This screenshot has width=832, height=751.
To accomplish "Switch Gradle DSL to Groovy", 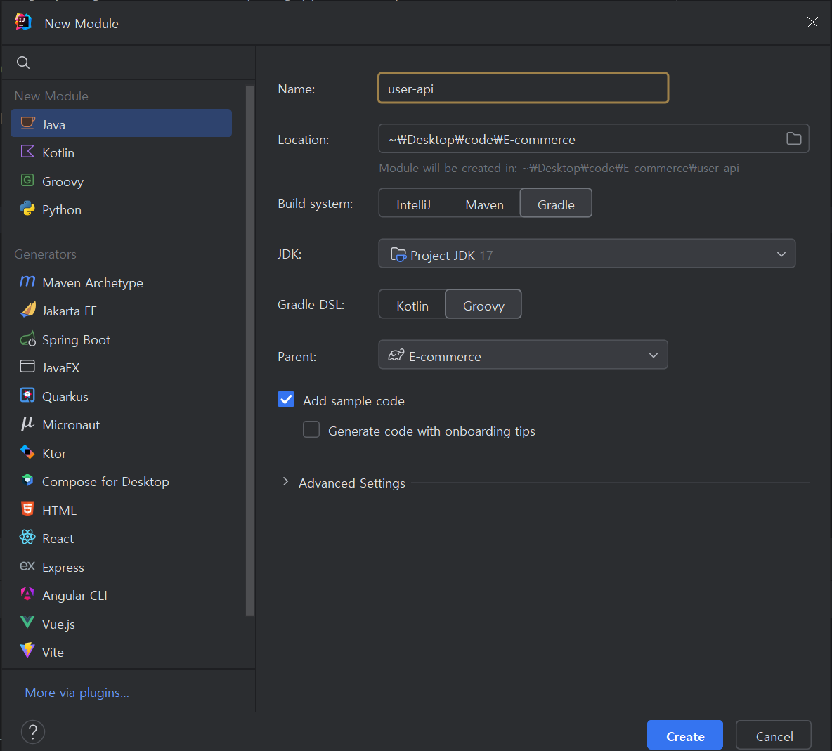I will 483,305.
